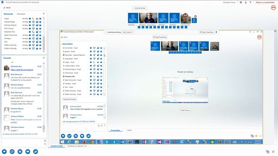Image resolution: width=278 pixels, height=156 pixels.
Task: Open the people button in outer bottom bar
Action: coord(36,152)
